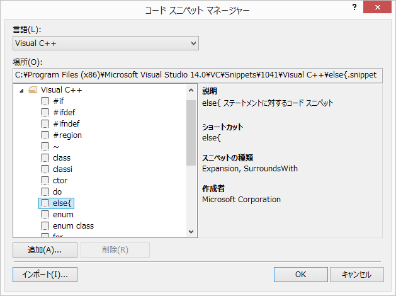Click the #ifdef snippet file icon
The width and height of the screenshot is (396, 296).
pyautogui.click(x=45, y=112)
